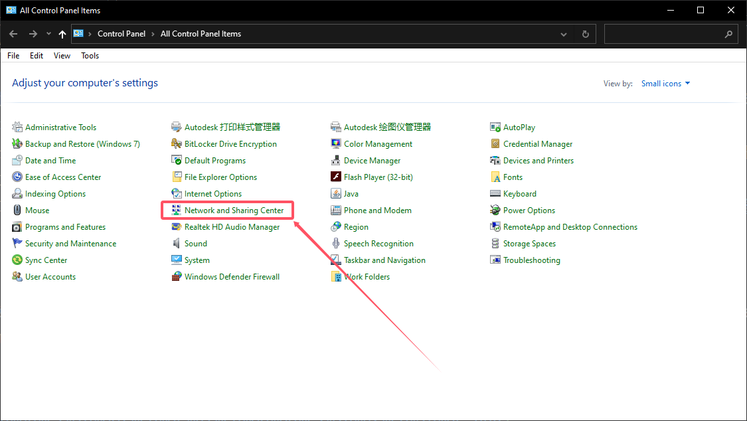Go back using the Back arrow
Image resolution: width=747 pixels, height=421 pixels.
[13, 34]
